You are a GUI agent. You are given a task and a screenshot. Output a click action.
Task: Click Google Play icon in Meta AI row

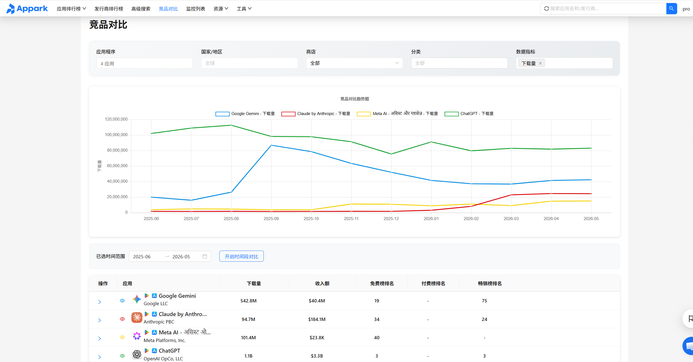147,332
